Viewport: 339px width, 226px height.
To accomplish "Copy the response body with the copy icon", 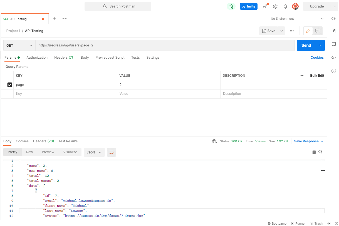I will [314, 152].
